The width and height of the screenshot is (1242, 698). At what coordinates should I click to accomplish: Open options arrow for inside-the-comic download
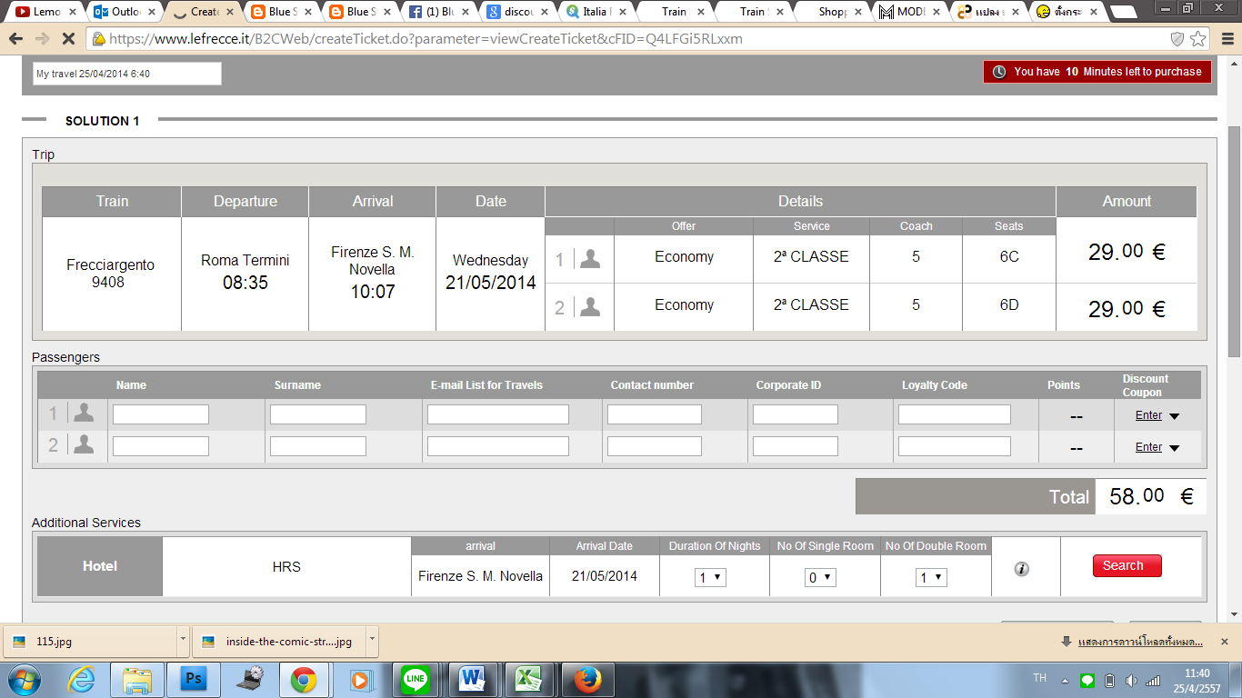(x=372, y=641)
